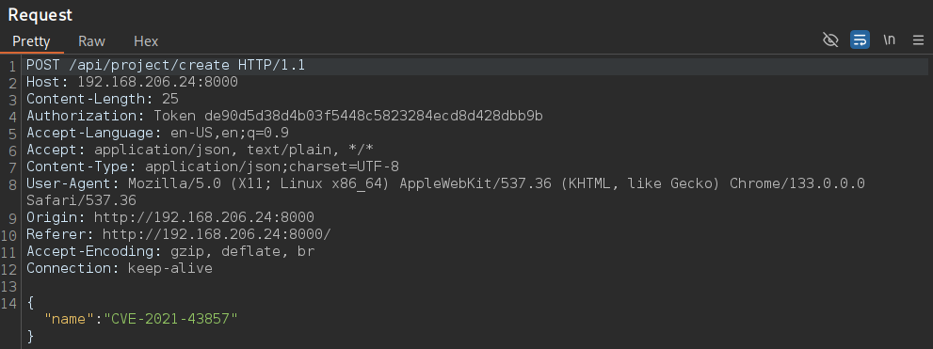Click the Connection keep-alive header
Image resolution: width=933 pixels, height=349 pixels.
[x=119, y=268]
